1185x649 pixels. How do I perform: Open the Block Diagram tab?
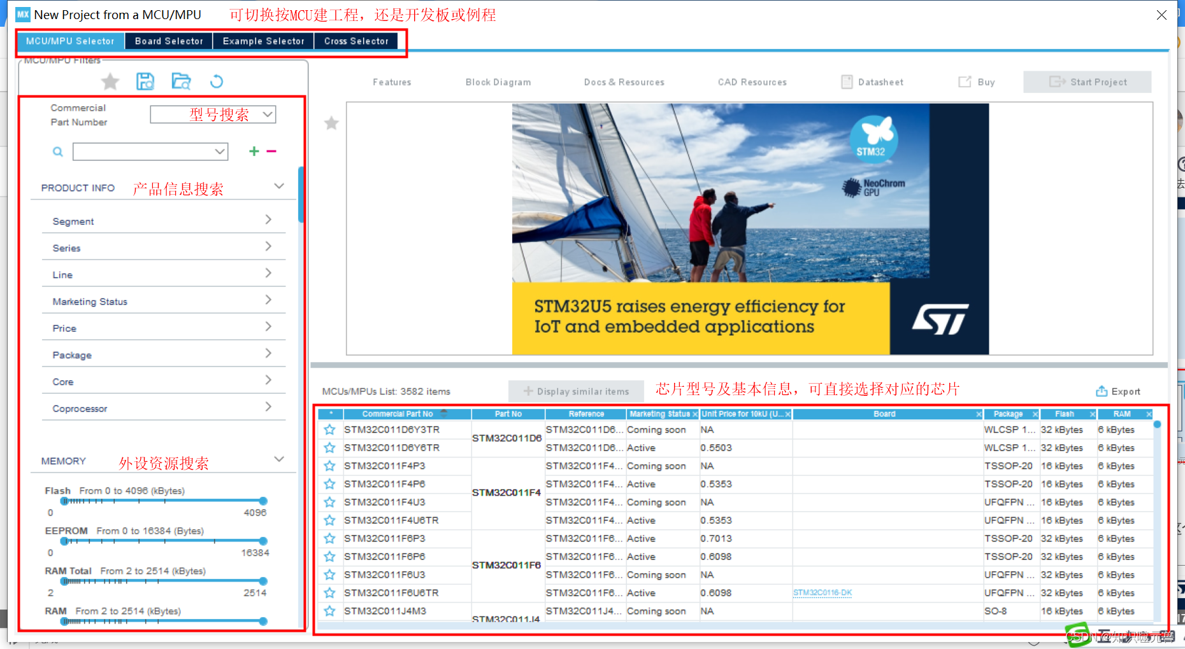(498, 82)
